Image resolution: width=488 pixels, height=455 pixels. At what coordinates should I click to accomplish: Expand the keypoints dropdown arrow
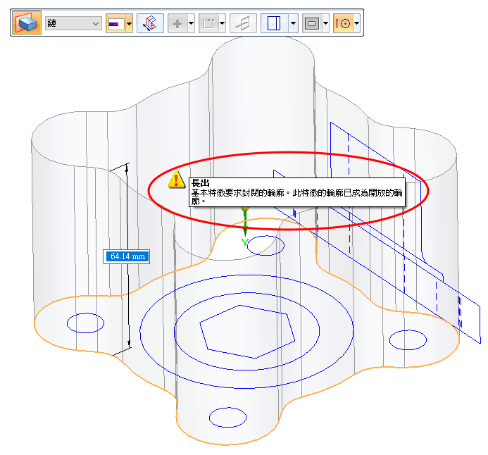(x=356, y=23)
